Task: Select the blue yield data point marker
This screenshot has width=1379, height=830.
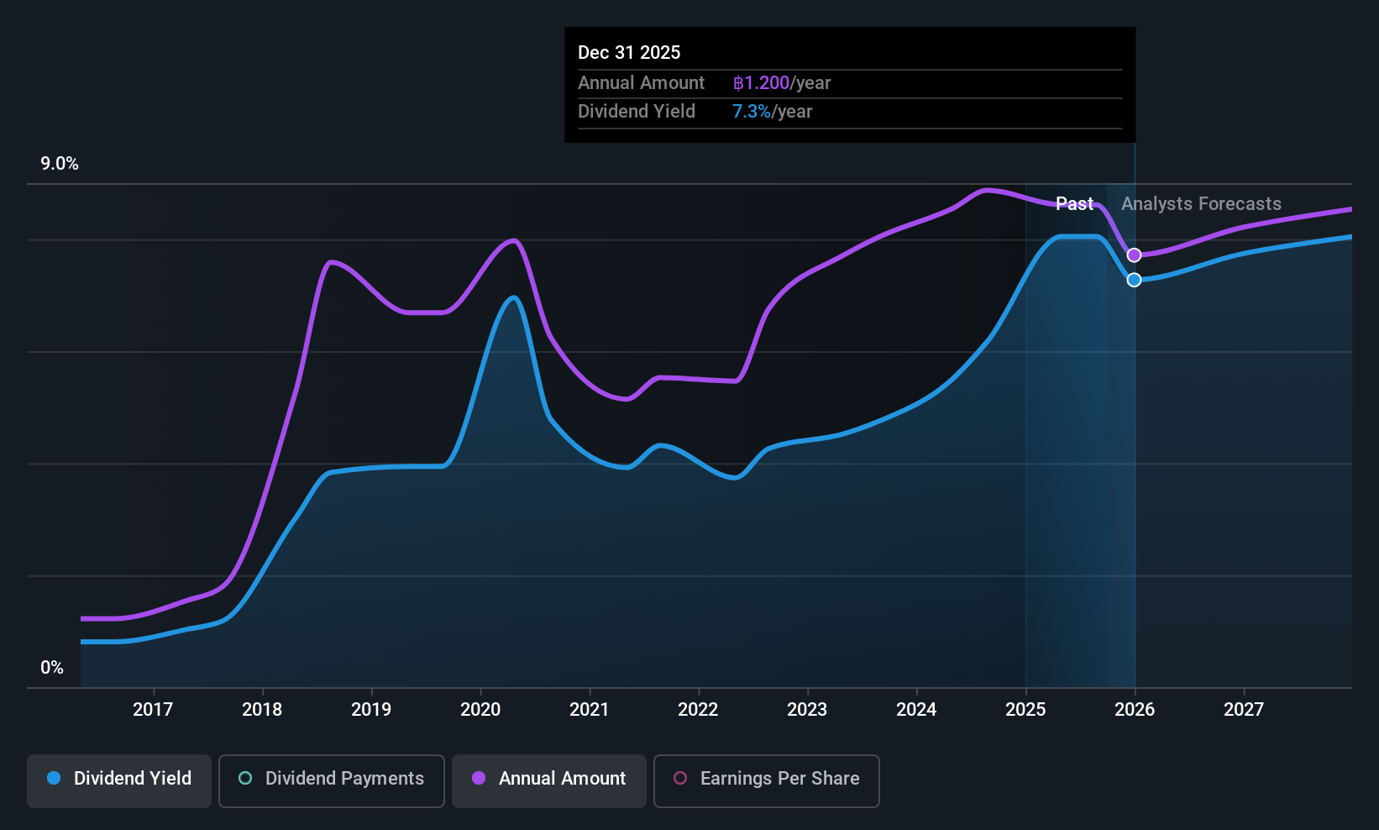Action: (1134, 280)
